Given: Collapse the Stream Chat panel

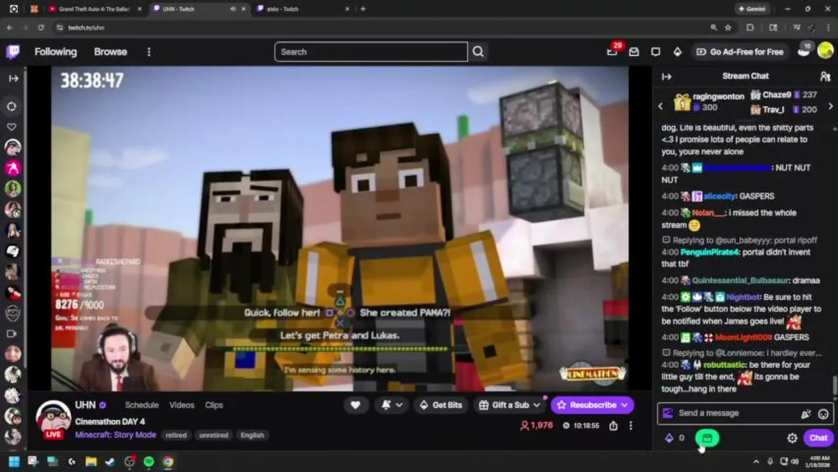Looking at the screenshot, I should (x=667, y=77).
